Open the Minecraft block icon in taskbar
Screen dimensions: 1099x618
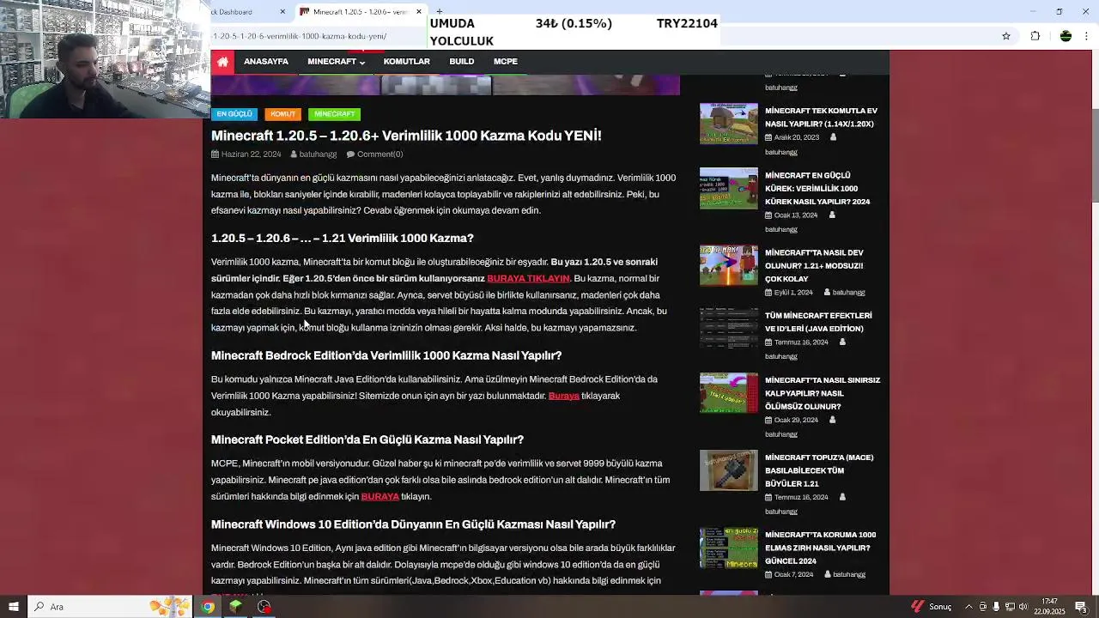(235, 607)
